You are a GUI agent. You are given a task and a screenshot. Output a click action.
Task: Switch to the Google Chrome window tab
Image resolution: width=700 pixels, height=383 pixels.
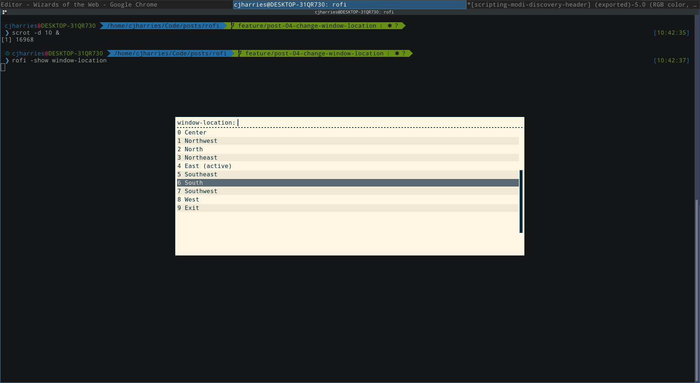pyautogui.click(x=117, y=4)
